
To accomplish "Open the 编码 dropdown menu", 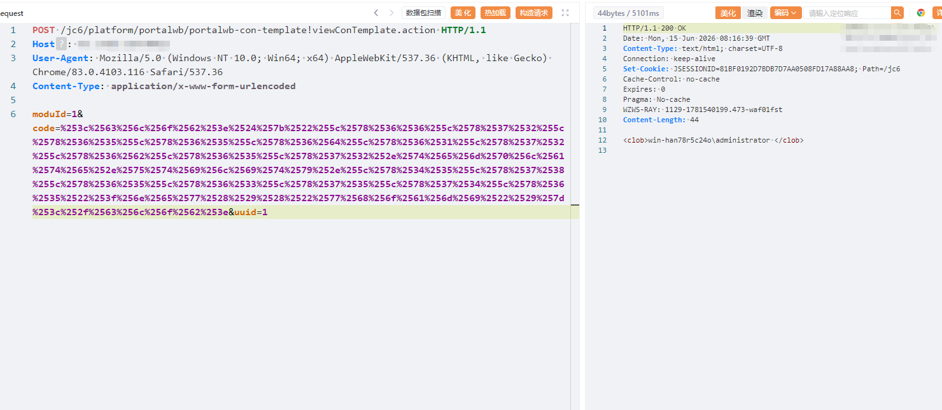I will [x=786, y=13].
